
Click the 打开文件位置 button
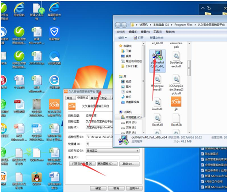tap(83, 164)
